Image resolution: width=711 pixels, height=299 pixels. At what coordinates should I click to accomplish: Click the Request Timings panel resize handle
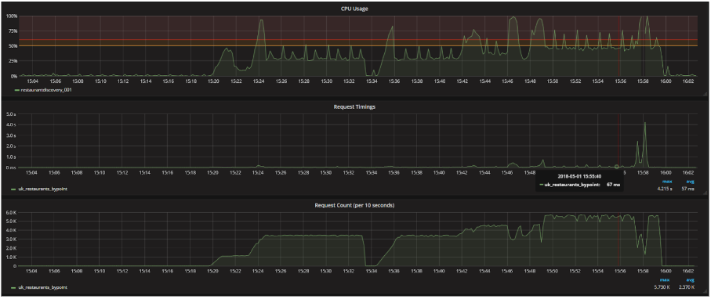(x=705, y=193)
